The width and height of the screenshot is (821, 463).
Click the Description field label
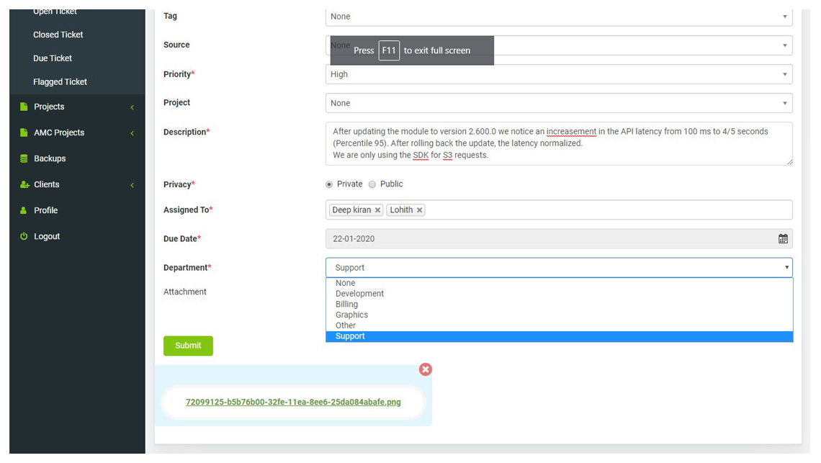(187, 132)
